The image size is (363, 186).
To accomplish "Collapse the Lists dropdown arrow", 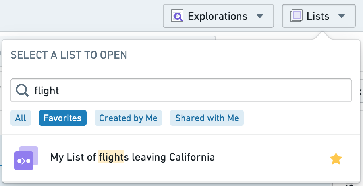I will pos(342,16).
